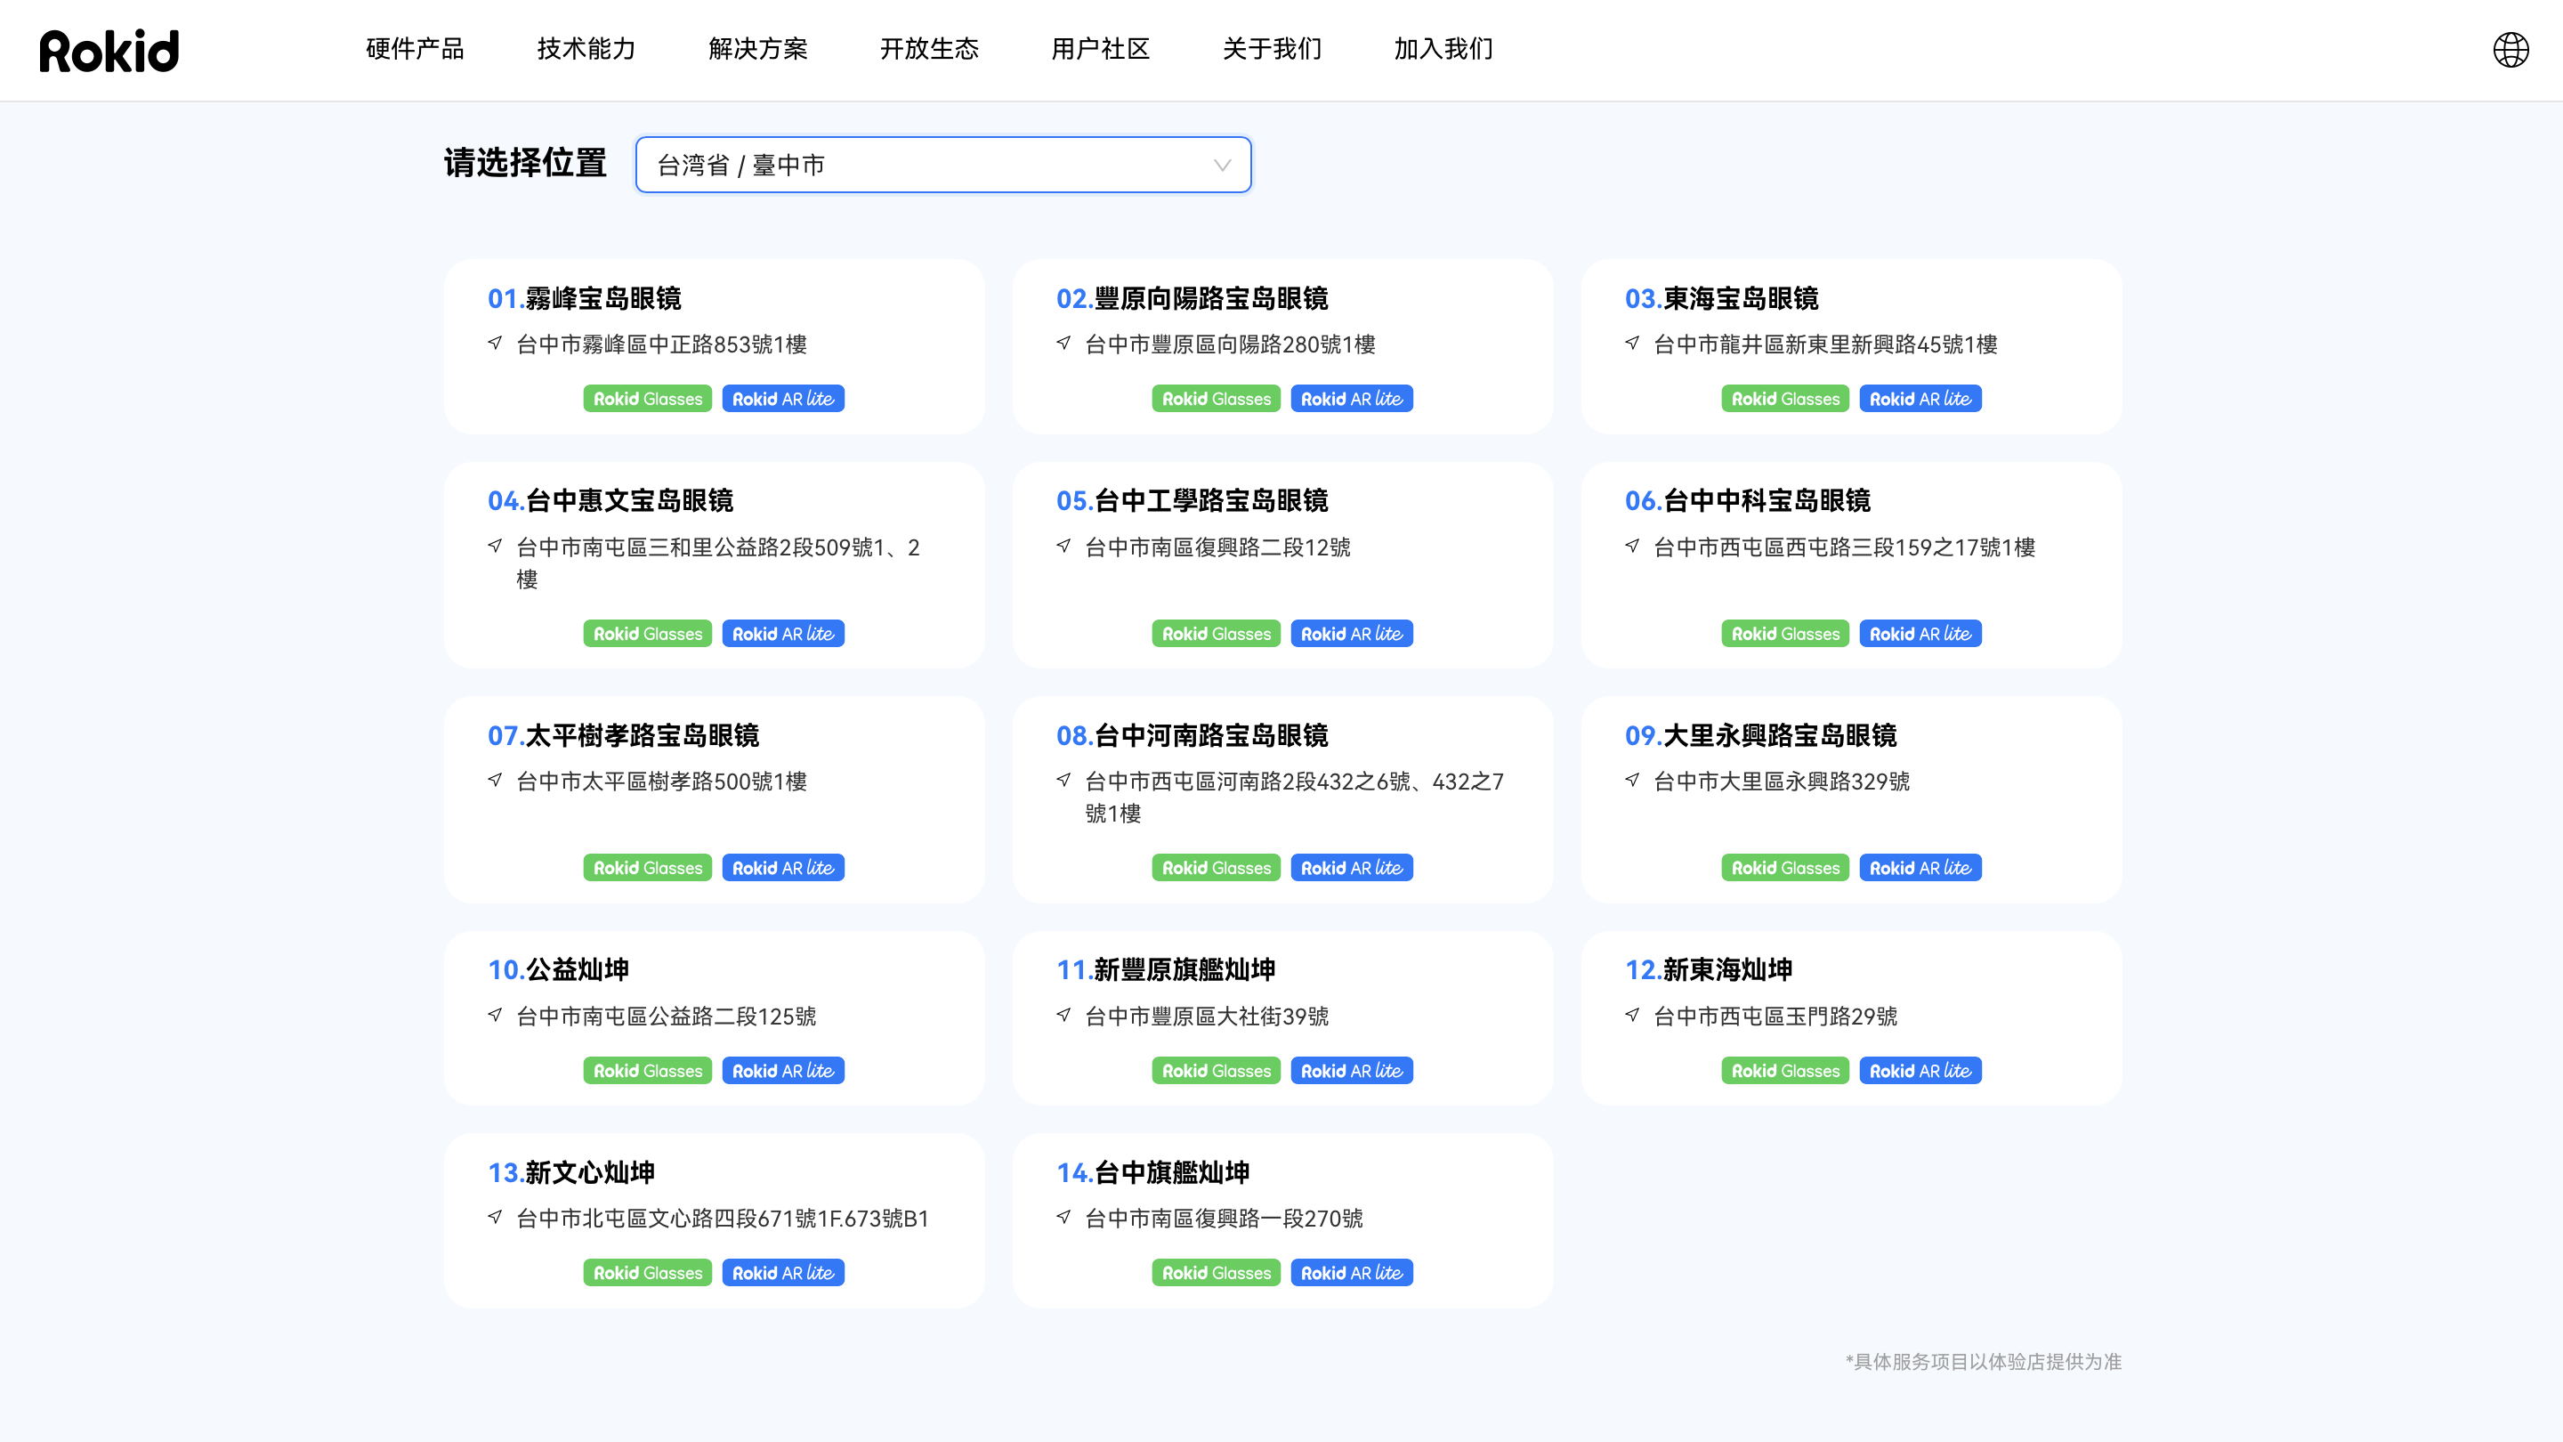Click the Rokid AR lite badge under 新東海灿坤
Image resolution: width=2563 pixels, height=1442 pixels.
click(1920, 1070)
